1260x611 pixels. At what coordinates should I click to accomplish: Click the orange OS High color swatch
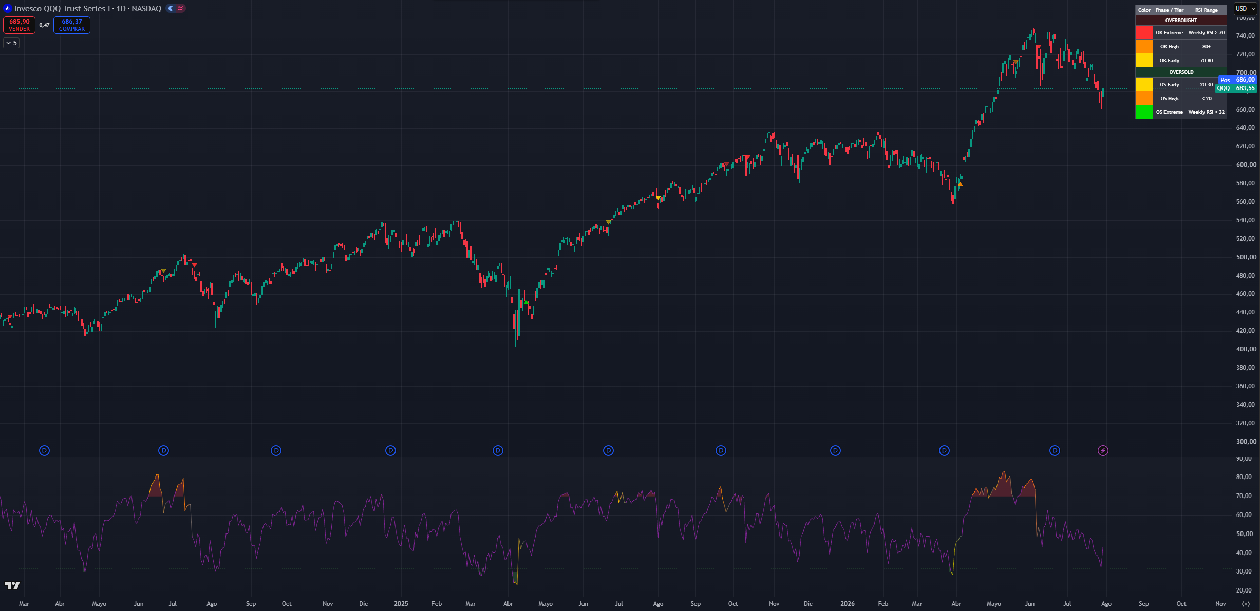[1144, 98]
